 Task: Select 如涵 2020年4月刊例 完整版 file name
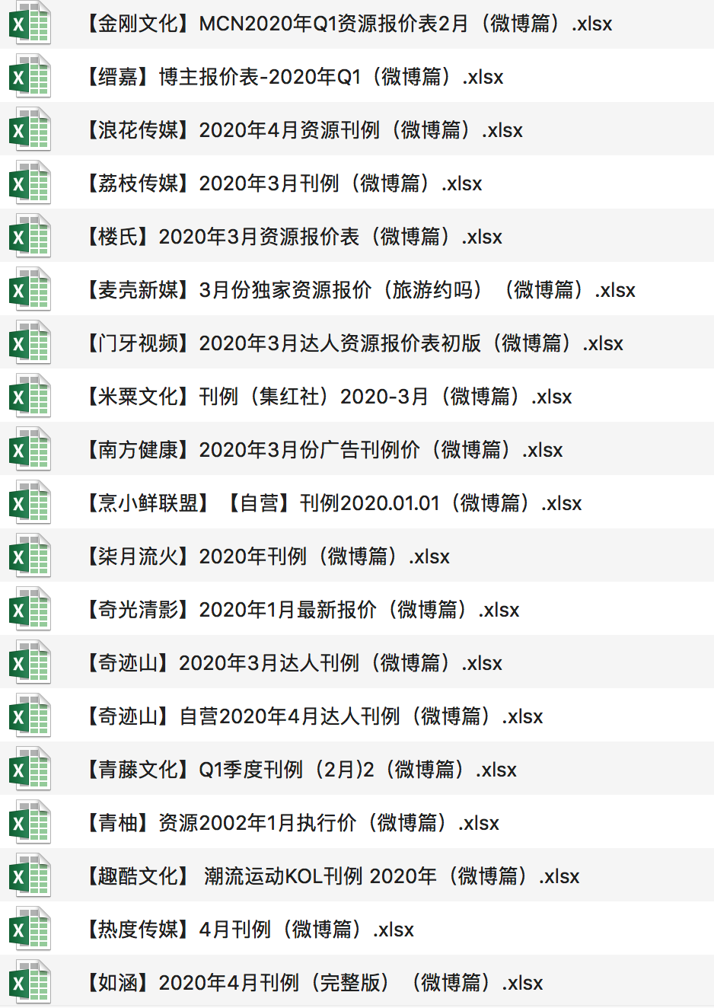click(312, 983)
